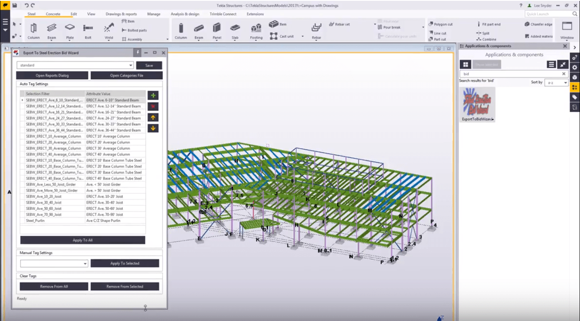This screenshot has width=580, height=321.
Task: Choose the Polygon cut tool
Action: [441, 24]
